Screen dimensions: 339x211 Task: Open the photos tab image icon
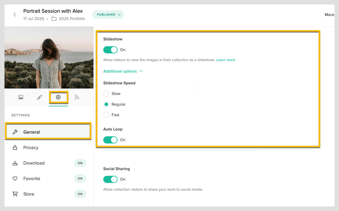click(21, 97)
